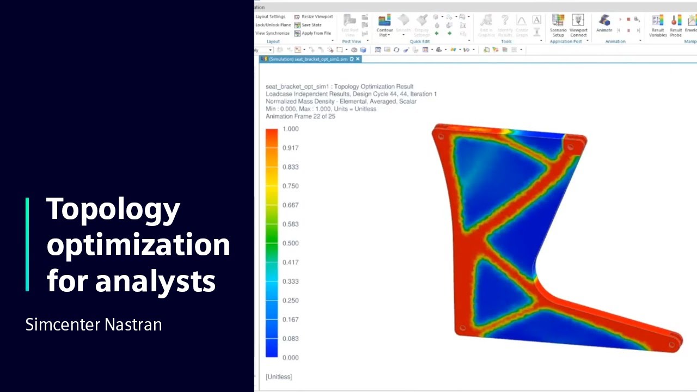Expand the Tools group options

tap(541, 40)
